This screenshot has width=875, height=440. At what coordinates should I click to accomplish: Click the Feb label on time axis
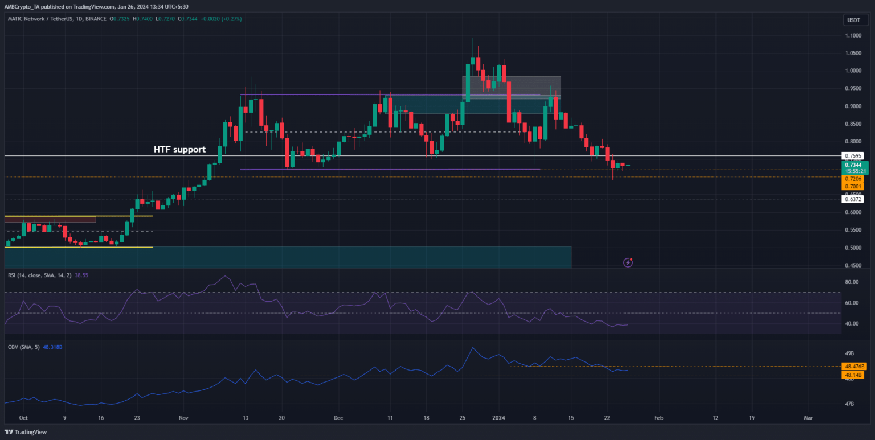658,417
